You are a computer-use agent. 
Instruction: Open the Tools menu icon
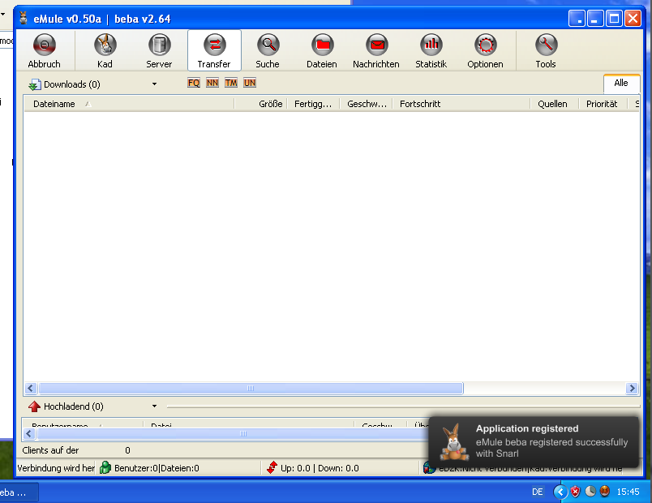(x=546, y=50)
